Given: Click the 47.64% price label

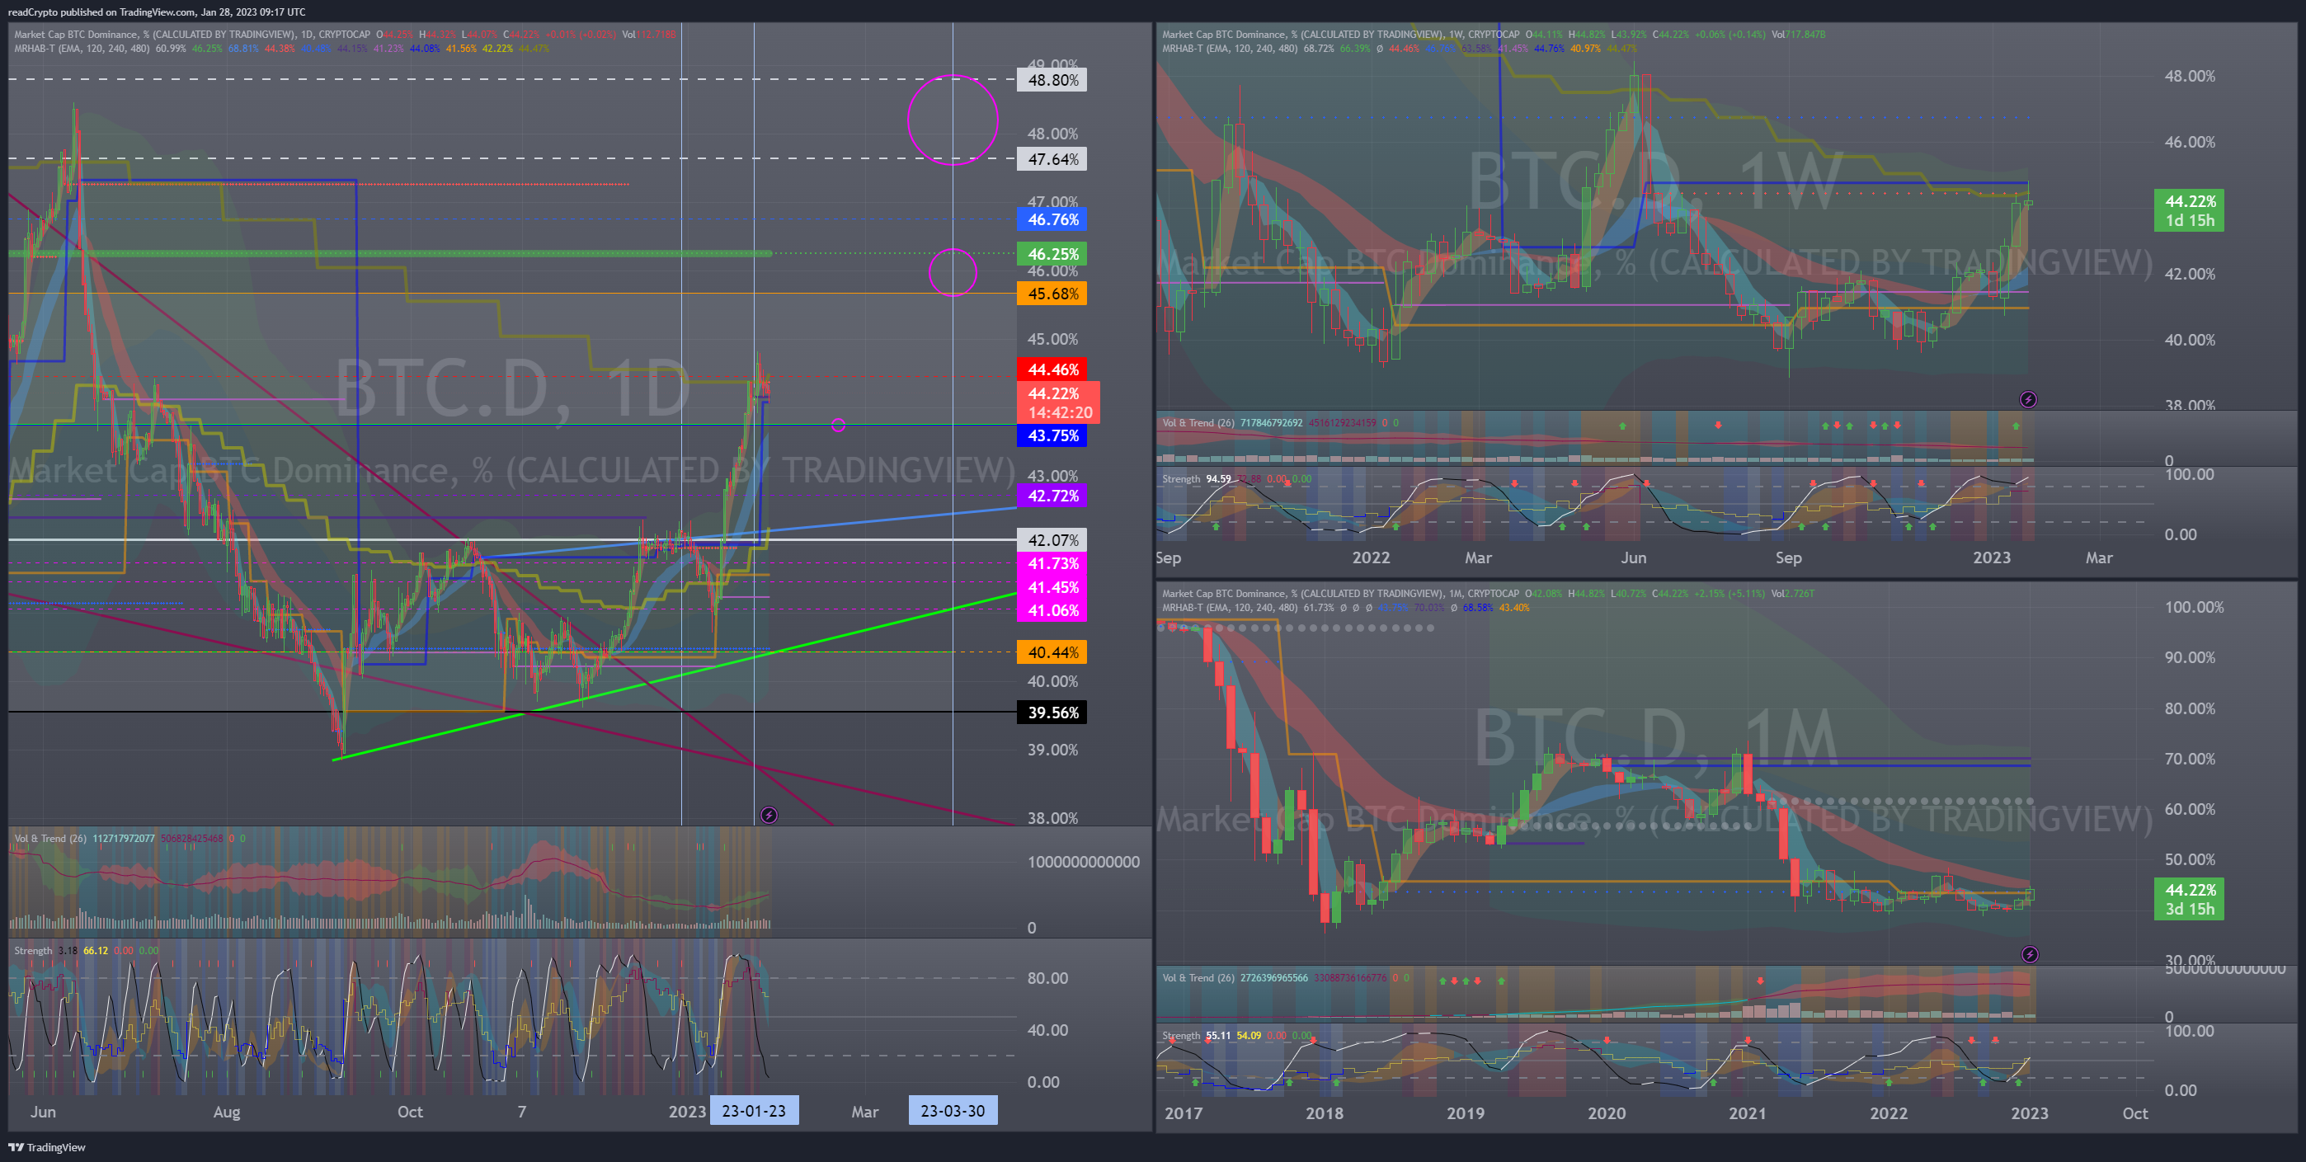Looking at the screenshot, I should (x=1052, y=159).
